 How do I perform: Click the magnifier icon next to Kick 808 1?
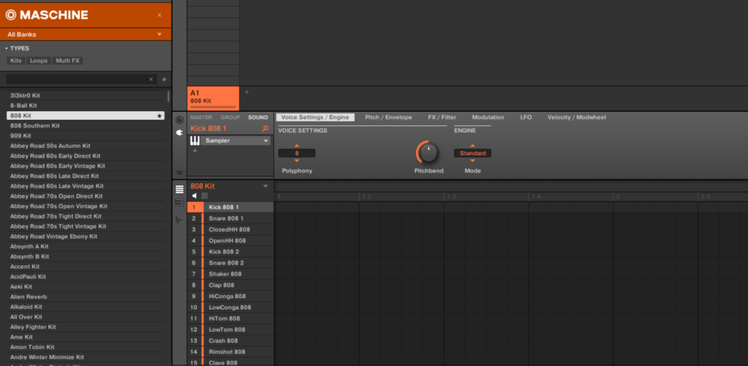pyautogui.click(x=265, y=129)
